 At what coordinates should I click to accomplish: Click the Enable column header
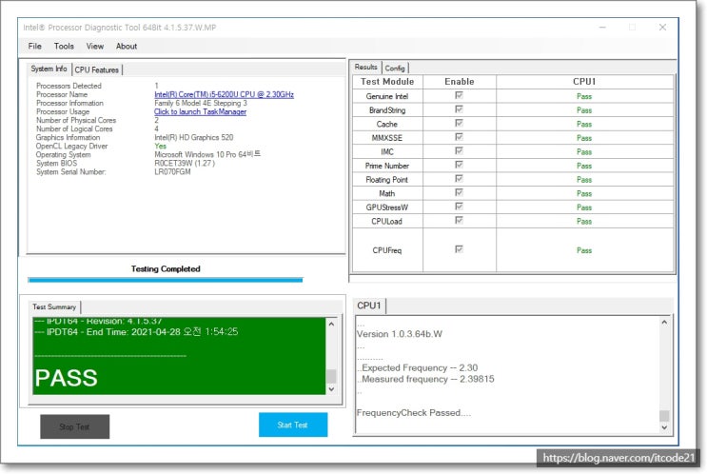pos(460,82)
